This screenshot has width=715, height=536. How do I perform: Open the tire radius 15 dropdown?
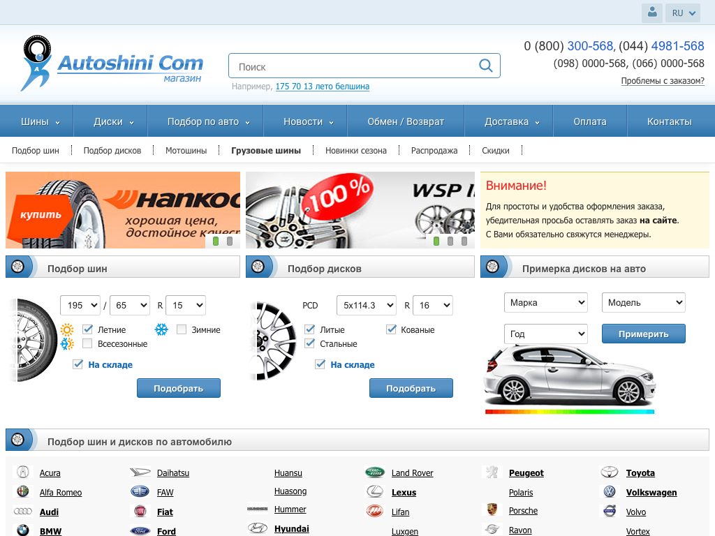point(186,306)
